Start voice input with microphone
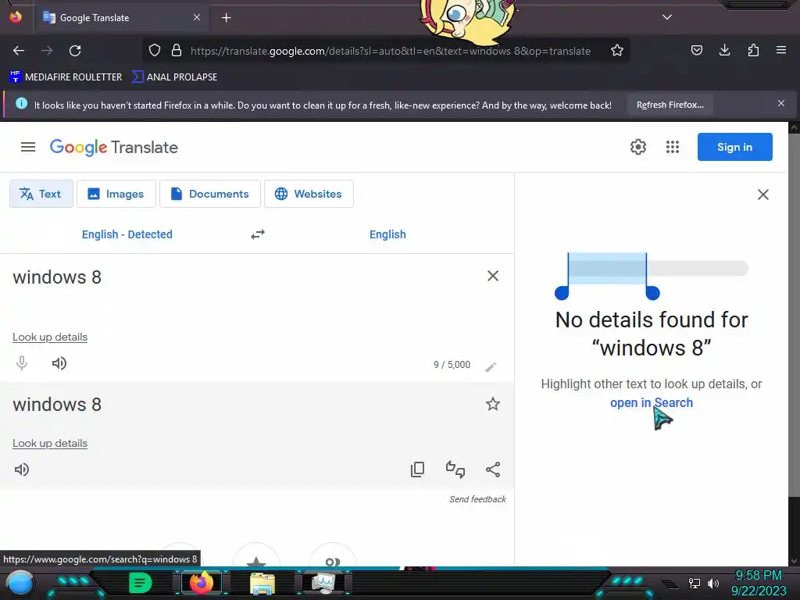This screenshot has width=800, height=600. (21, 363)
